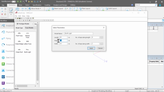Select the Pratt Truss model icon

(x=19, y=33)
